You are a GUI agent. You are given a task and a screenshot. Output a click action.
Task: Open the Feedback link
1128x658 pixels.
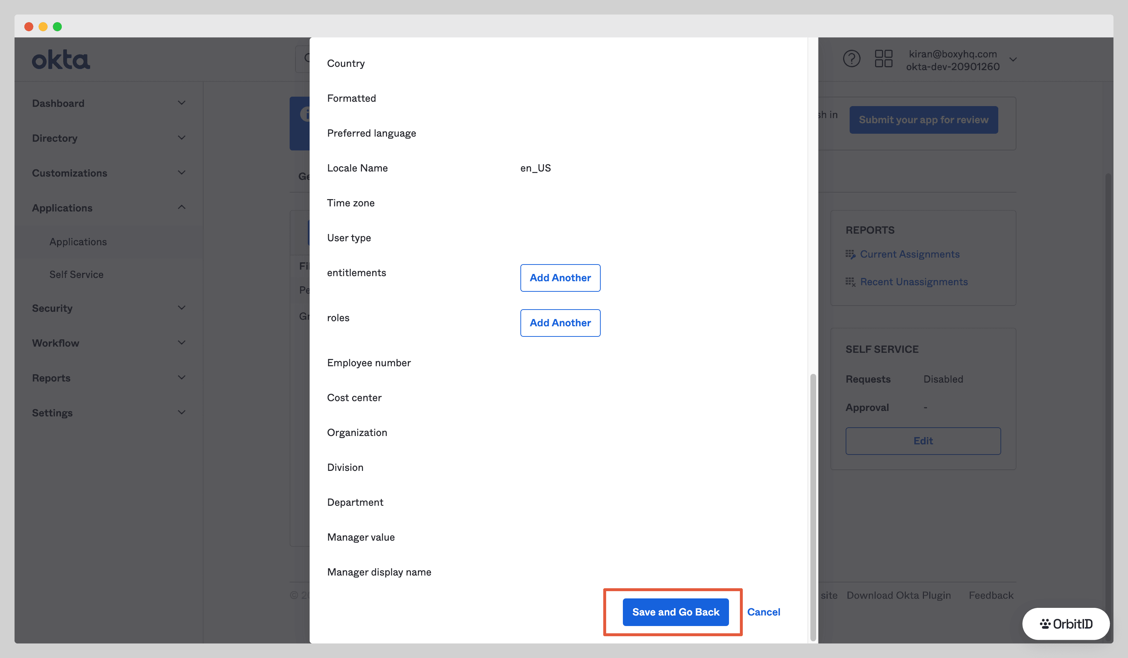click(x=991, y=596)
